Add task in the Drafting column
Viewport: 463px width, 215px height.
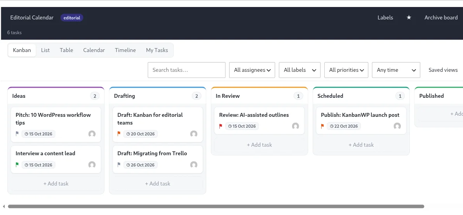tap(158, 184)
